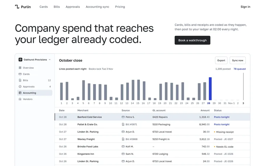Click the Bills count badge 12

point(49,80)
